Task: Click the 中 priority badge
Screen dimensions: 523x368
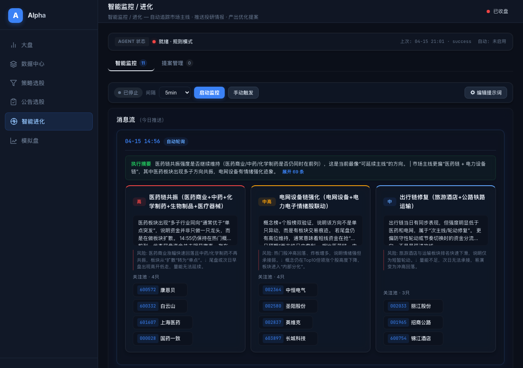Action: coord(390,202)
